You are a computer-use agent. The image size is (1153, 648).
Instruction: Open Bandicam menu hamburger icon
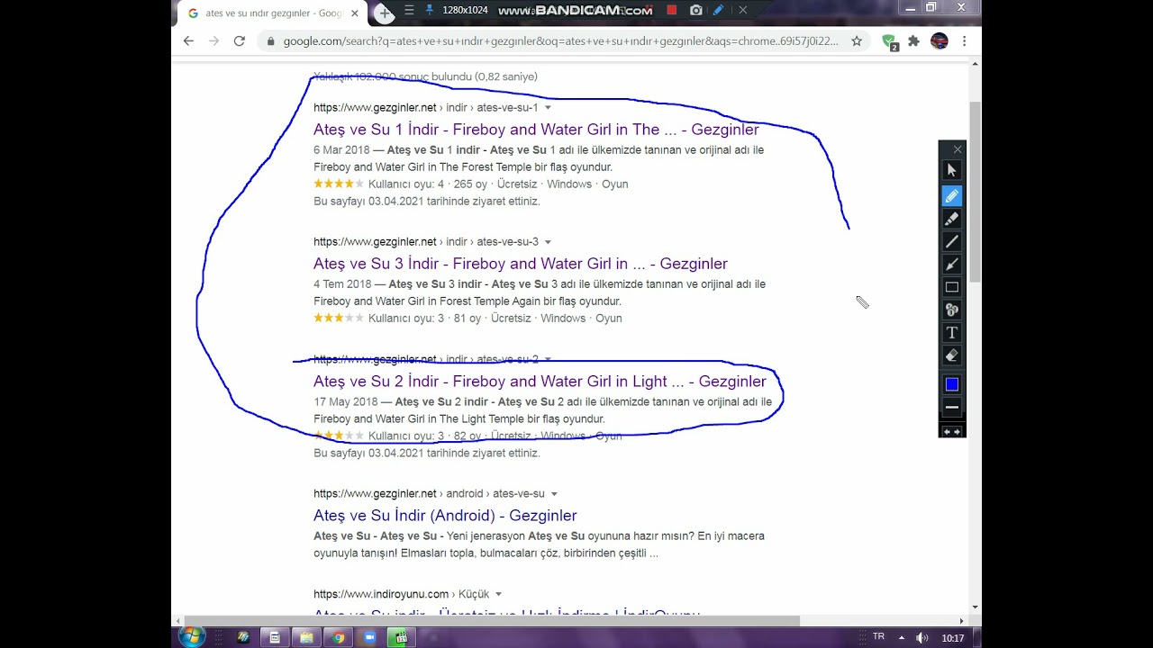409,10
